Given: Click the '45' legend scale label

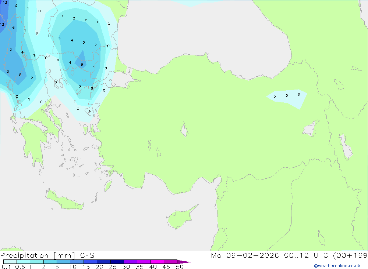Looking at the screenshot, I should point(166,267).
